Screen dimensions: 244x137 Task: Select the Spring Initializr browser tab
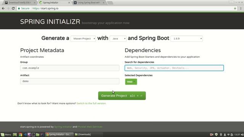[x=55, y=3]
